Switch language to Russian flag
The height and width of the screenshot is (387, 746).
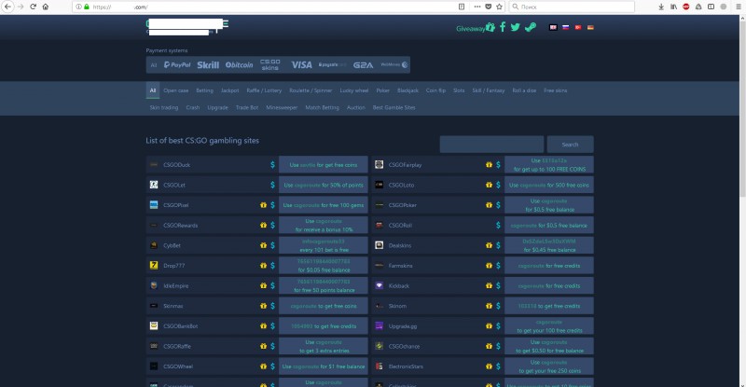565,27
